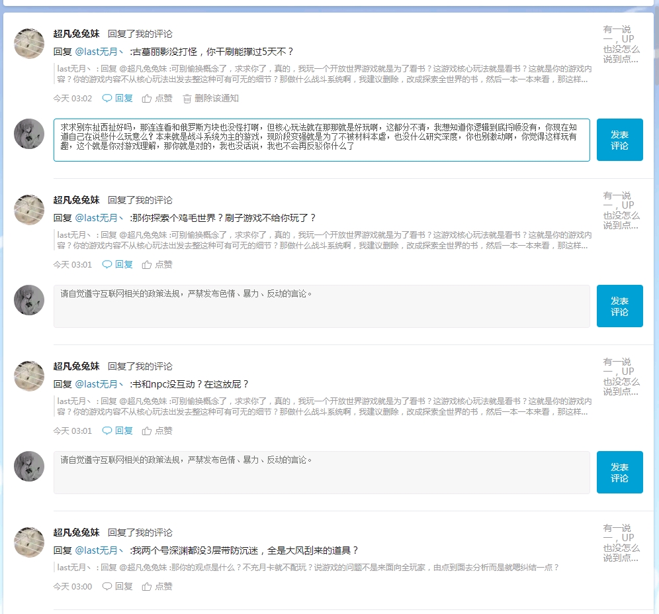Click 点赞 text under 03:02 comment
Image resolution: width=659 pixels, height=614 pixels.
[x=163, y=99]
